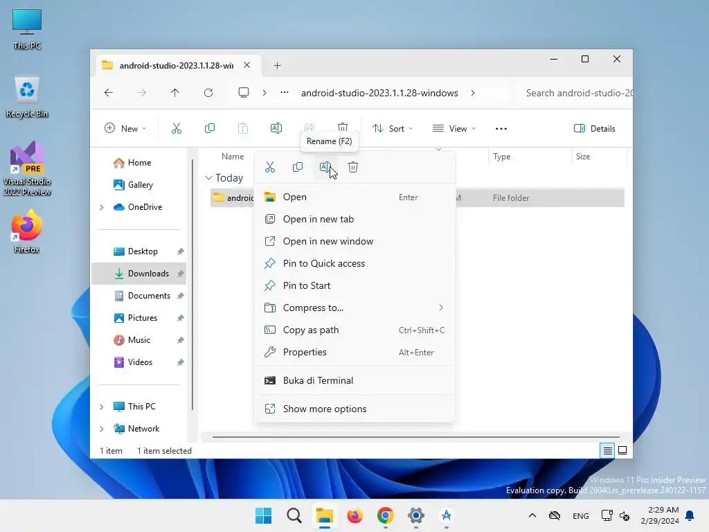709x532 pixels.
Task: Open the Sort dropdown menu
Action: click(x=393, y=128)
